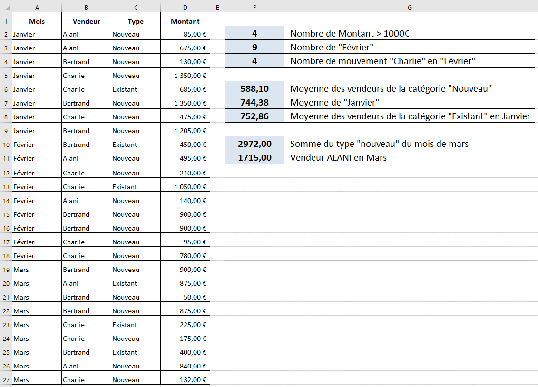Click the result cell 744,38
This screenshot has width=538, height=387.
click(x=254, y=102)
